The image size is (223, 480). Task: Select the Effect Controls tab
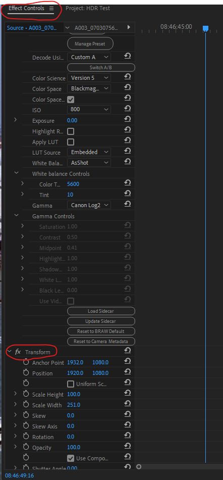coord(26,8)
